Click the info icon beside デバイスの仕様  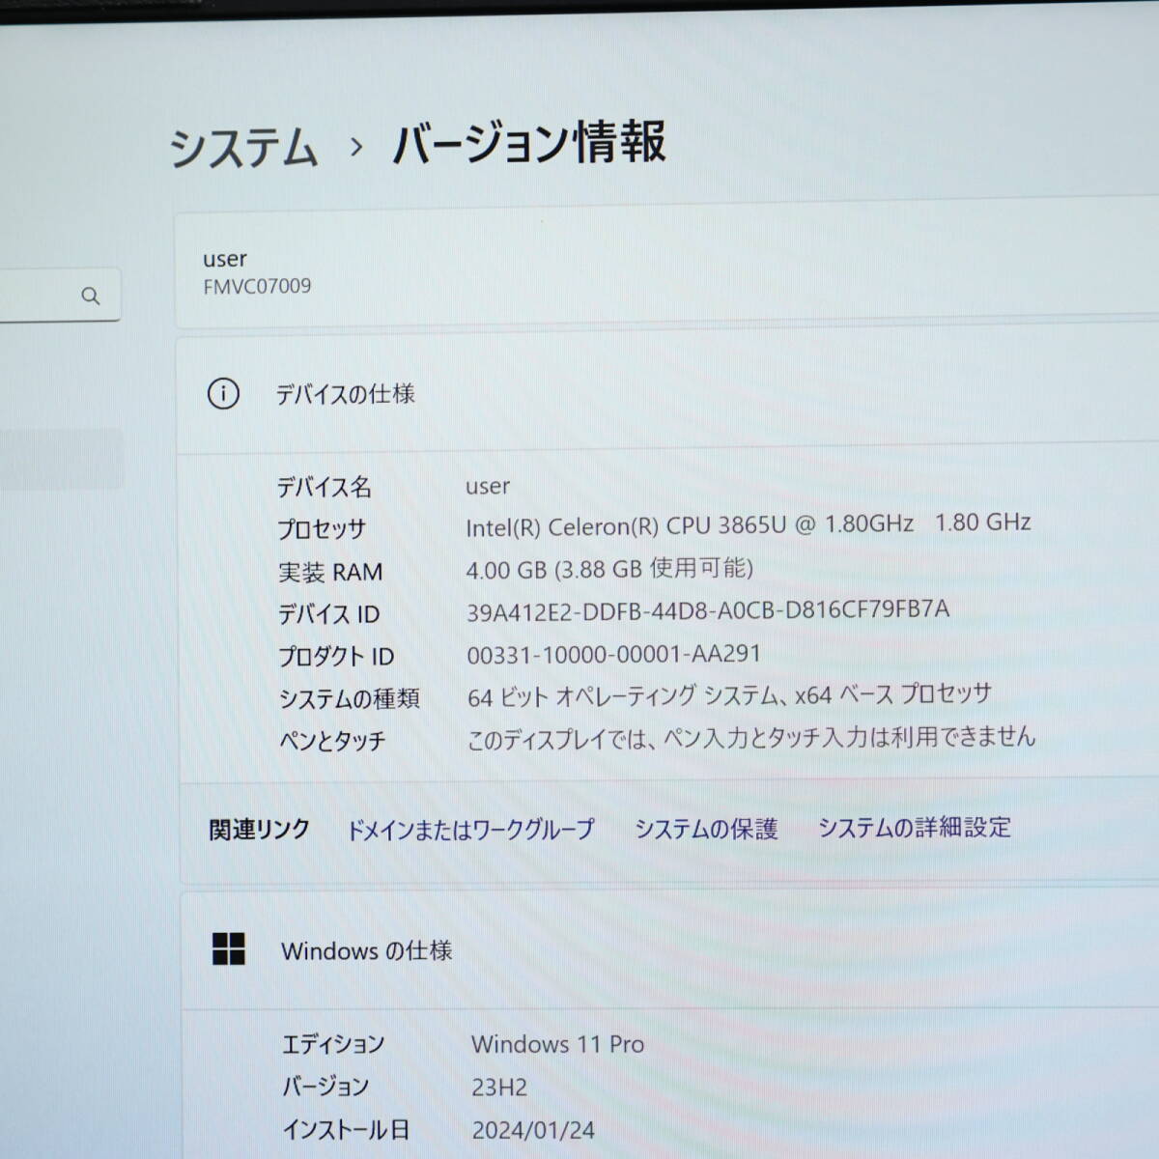coord(223,394)
